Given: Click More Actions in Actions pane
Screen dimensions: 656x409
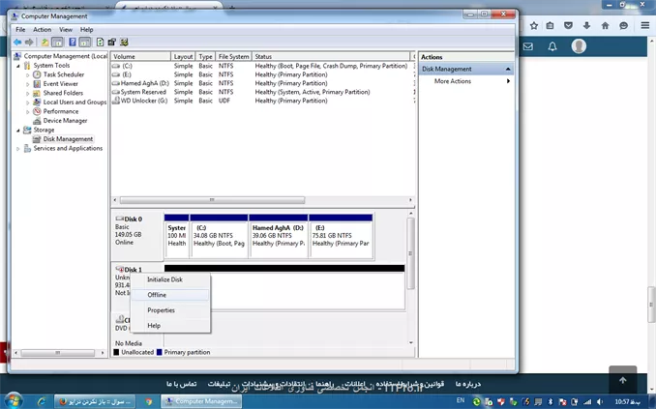Looking at the screenshot, I should coord(453,81).
